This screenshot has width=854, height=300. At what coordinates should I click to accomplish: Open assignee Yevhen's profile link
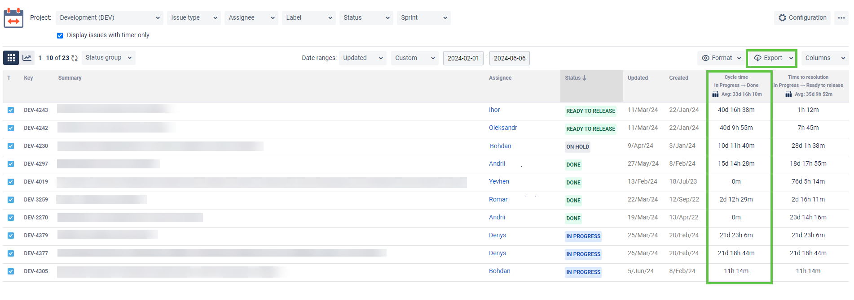[499, 182]
